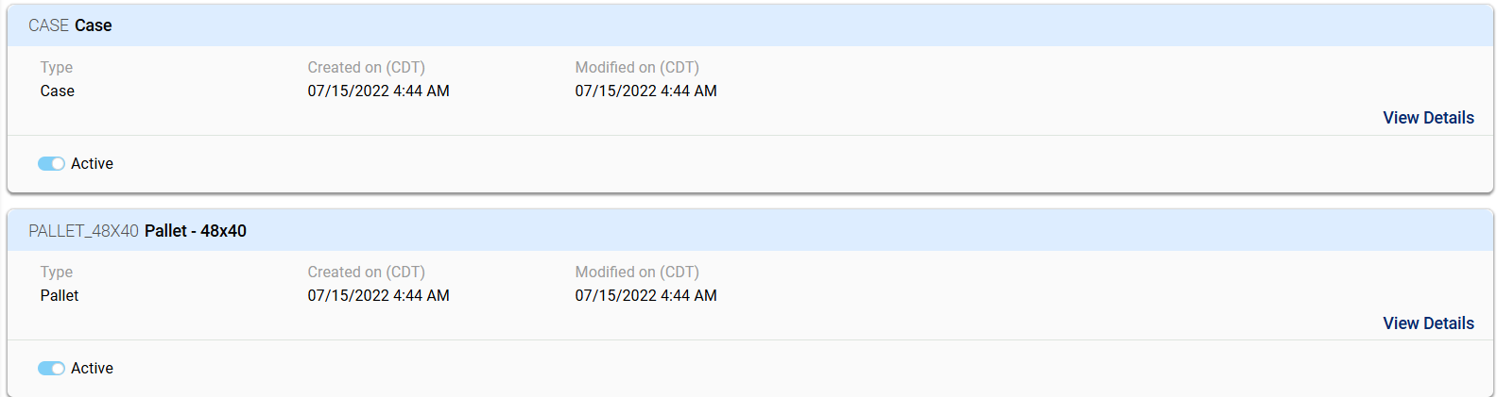
Task: Click Created on date in Pallet card
Action: point(378,296)
